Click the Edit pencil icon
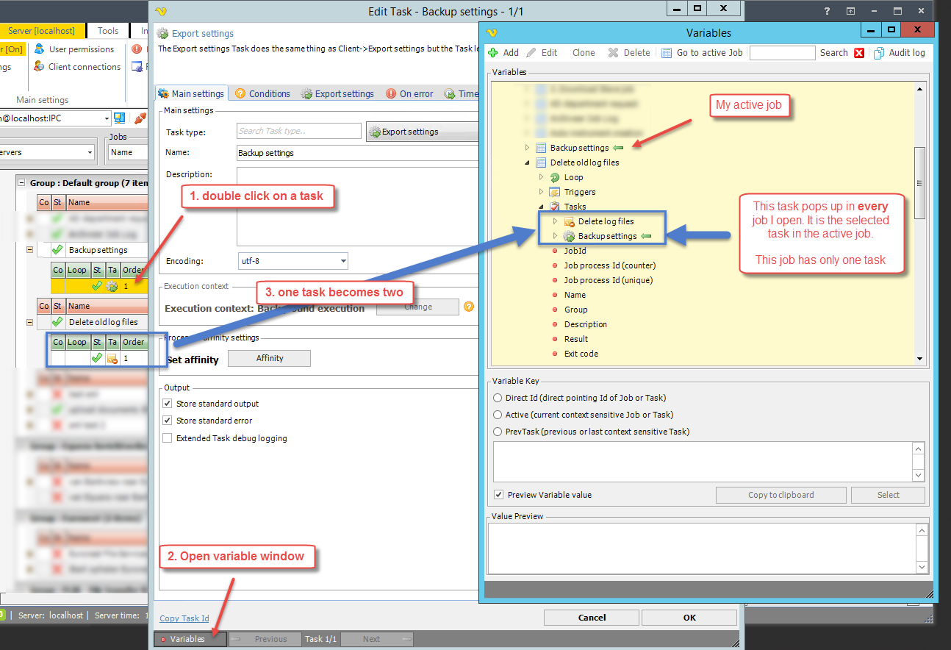 click(531, 53)
